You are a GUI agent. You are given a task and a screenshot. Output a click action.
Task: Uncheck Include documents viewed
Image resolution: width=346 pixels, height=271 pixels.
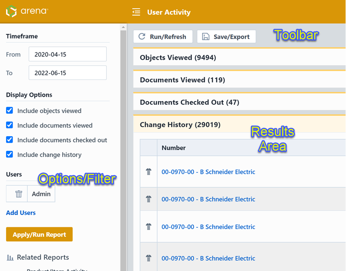click(10, 125)
